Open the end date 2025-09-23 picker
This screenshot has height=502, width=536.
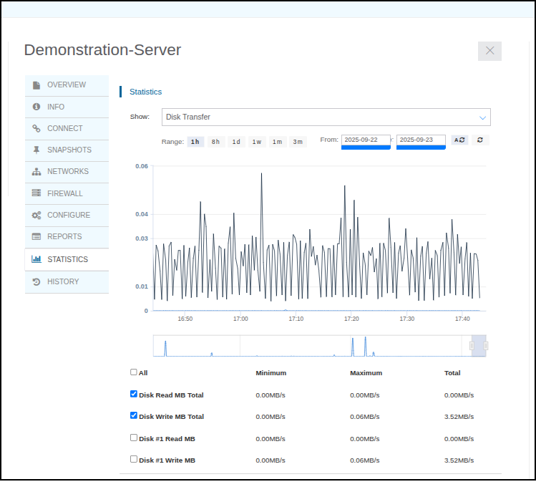tap(421, 140)
